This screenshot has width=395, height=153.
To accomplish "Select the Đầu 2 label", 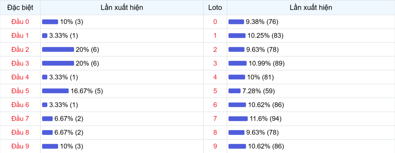I will [20, 49].
